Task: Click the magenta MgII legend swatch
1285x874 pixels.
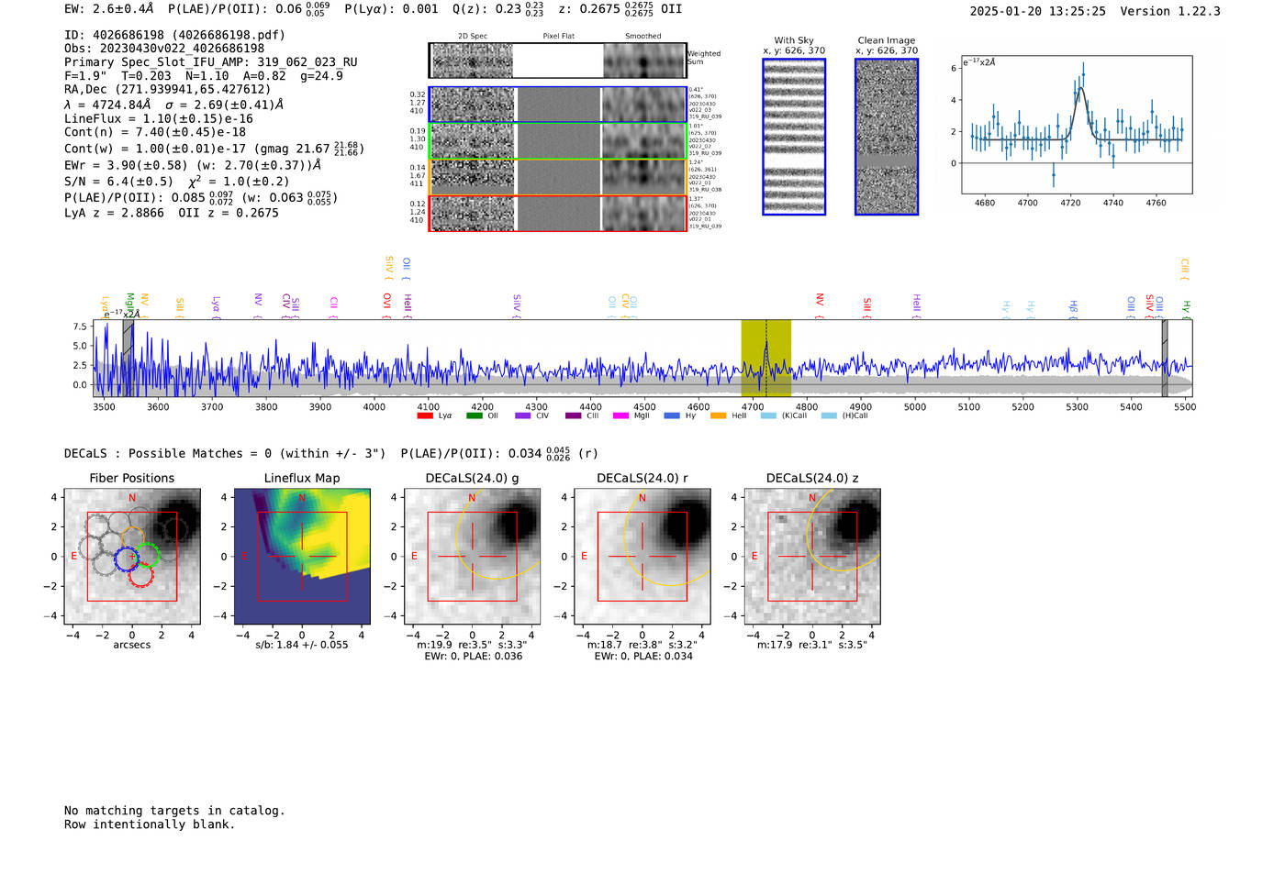Action: click(620, 416)
